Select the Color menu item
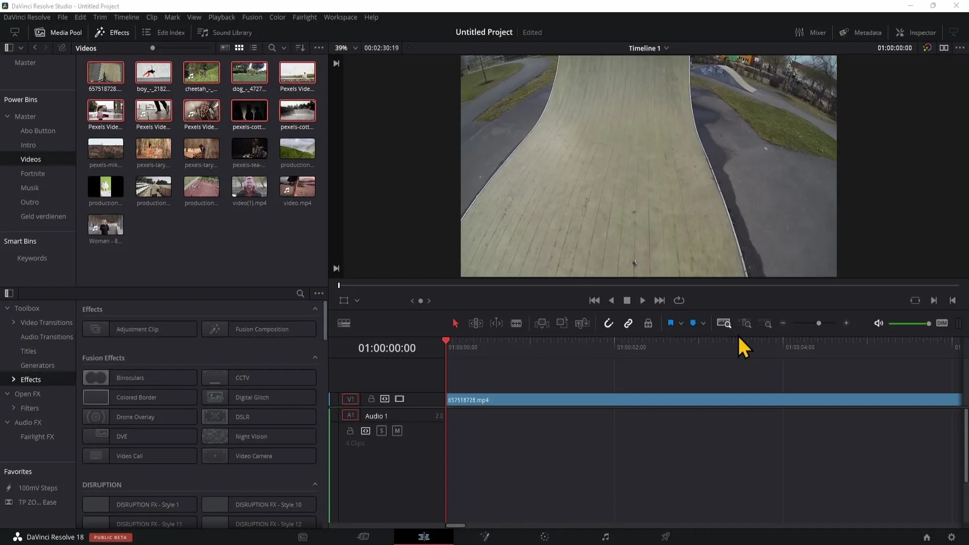The image size is (969, 545). click(x=278, y=17)
